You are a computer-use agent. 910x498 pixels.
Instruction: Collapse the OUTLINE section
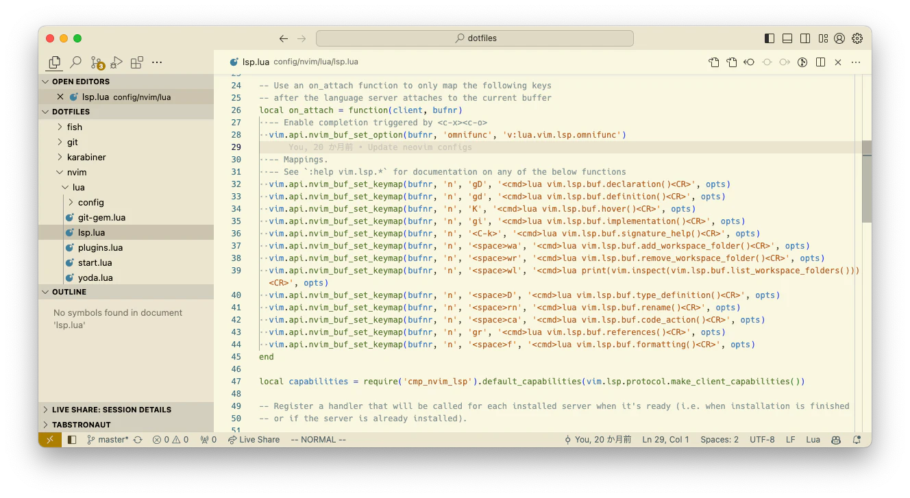pyautogui.click(x=126, y=292)
